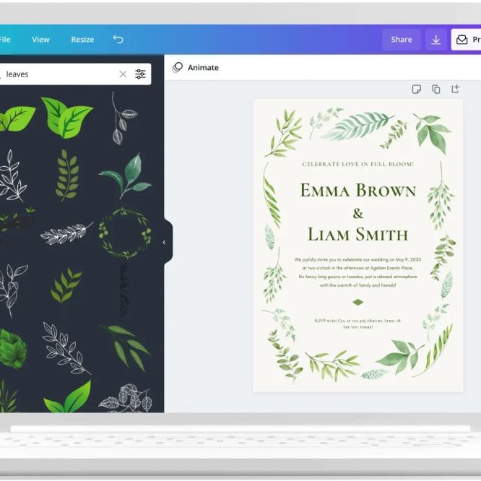Click the Animate button
The height and width of the screenshot is (481, 481).
(196, 68)
